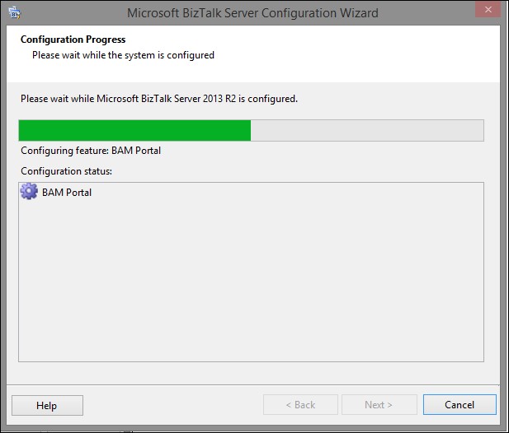Click the 'Configuration status:' label
Viewport: 509px width, 433px height.
pyautogui.click(x=67, y=171)
